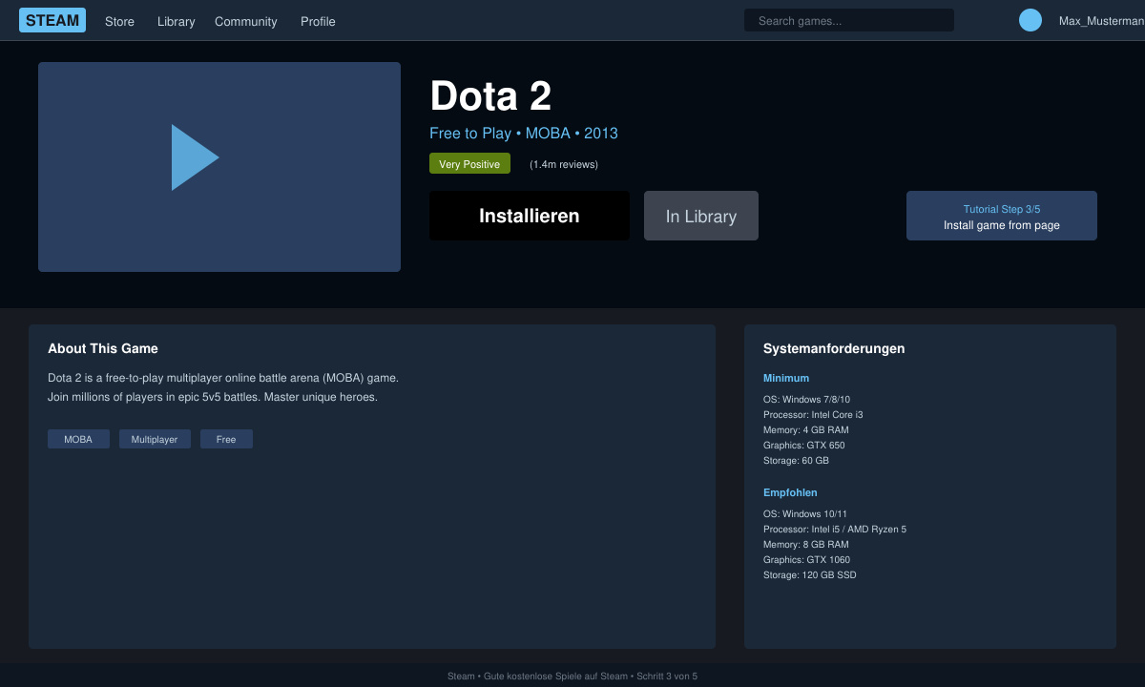Click the round user avatar

point(1030,20)
